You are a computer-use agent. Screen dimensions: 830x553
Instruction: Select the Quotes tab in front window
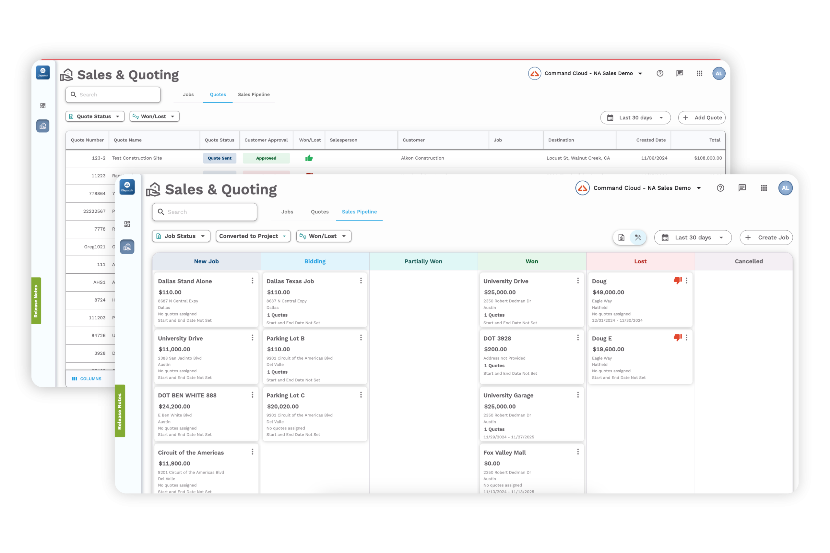click(320, 211)
